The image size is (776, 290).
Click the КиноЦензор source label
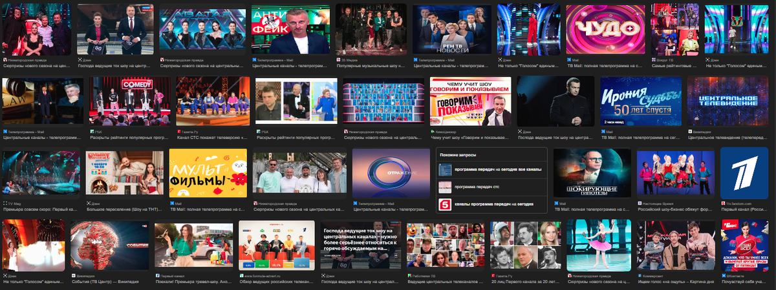(x=446, y=130)
